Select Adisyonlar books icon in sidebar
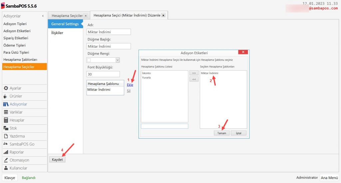This screenshot has width=341, height=183. click(x=6, y=104)
